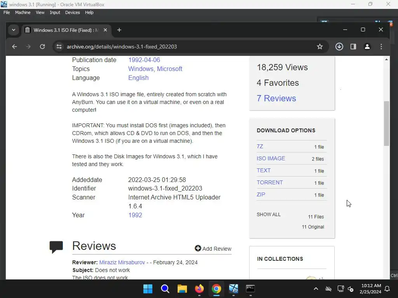Screen dimensions: 398x298
Task: Open Chrome downloads icon
Action: point(339,47)
